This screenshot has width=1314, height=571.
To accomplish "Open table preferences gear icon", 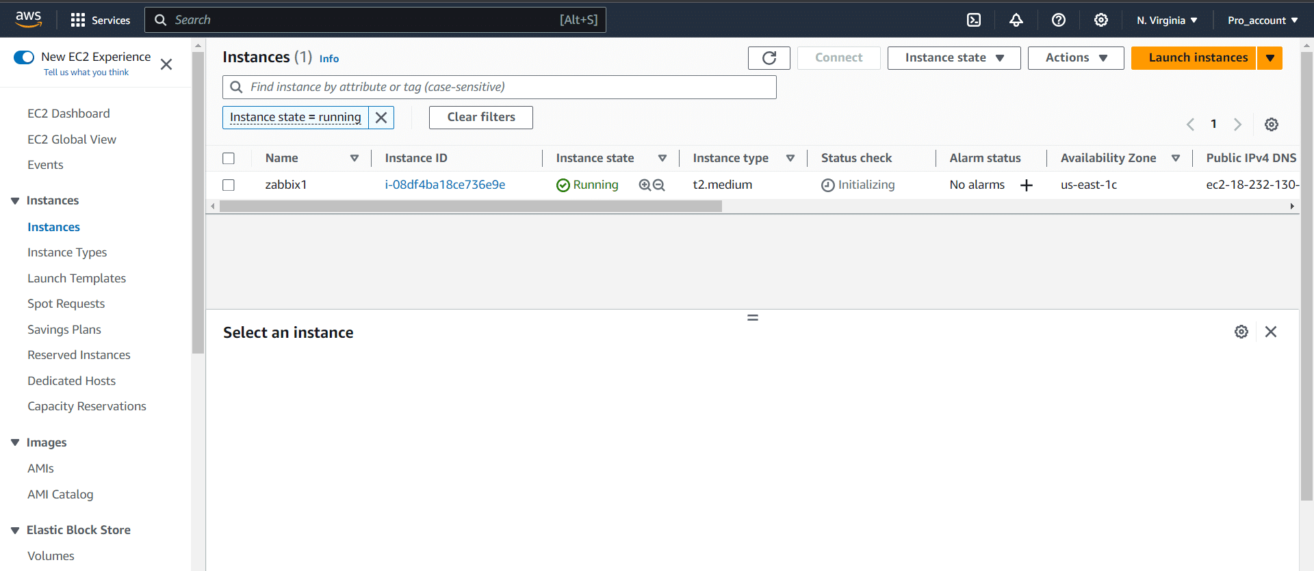I will (x=1272, y=124).
